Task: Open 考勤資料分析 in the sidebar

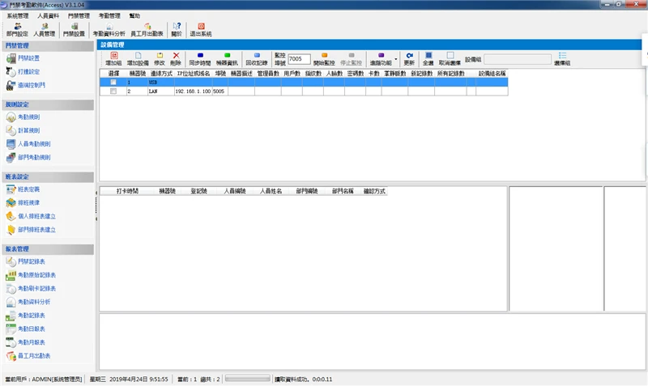Action: pos(28,302)
